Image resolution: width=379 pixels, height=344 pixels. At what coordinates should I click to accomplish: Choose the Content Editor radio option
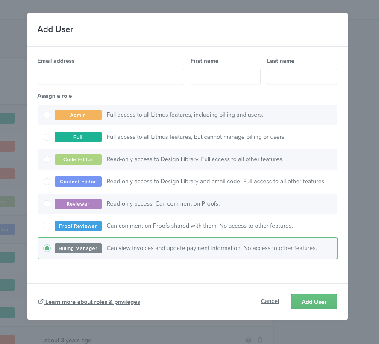(x=47, y=182)
